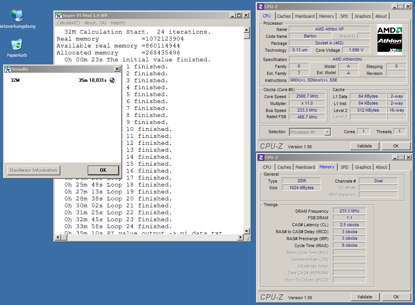The width and height of the screenshot is (415, 305).
Task: Open the Netzwerkumgebung desktop icon
Action: (17, 19)
